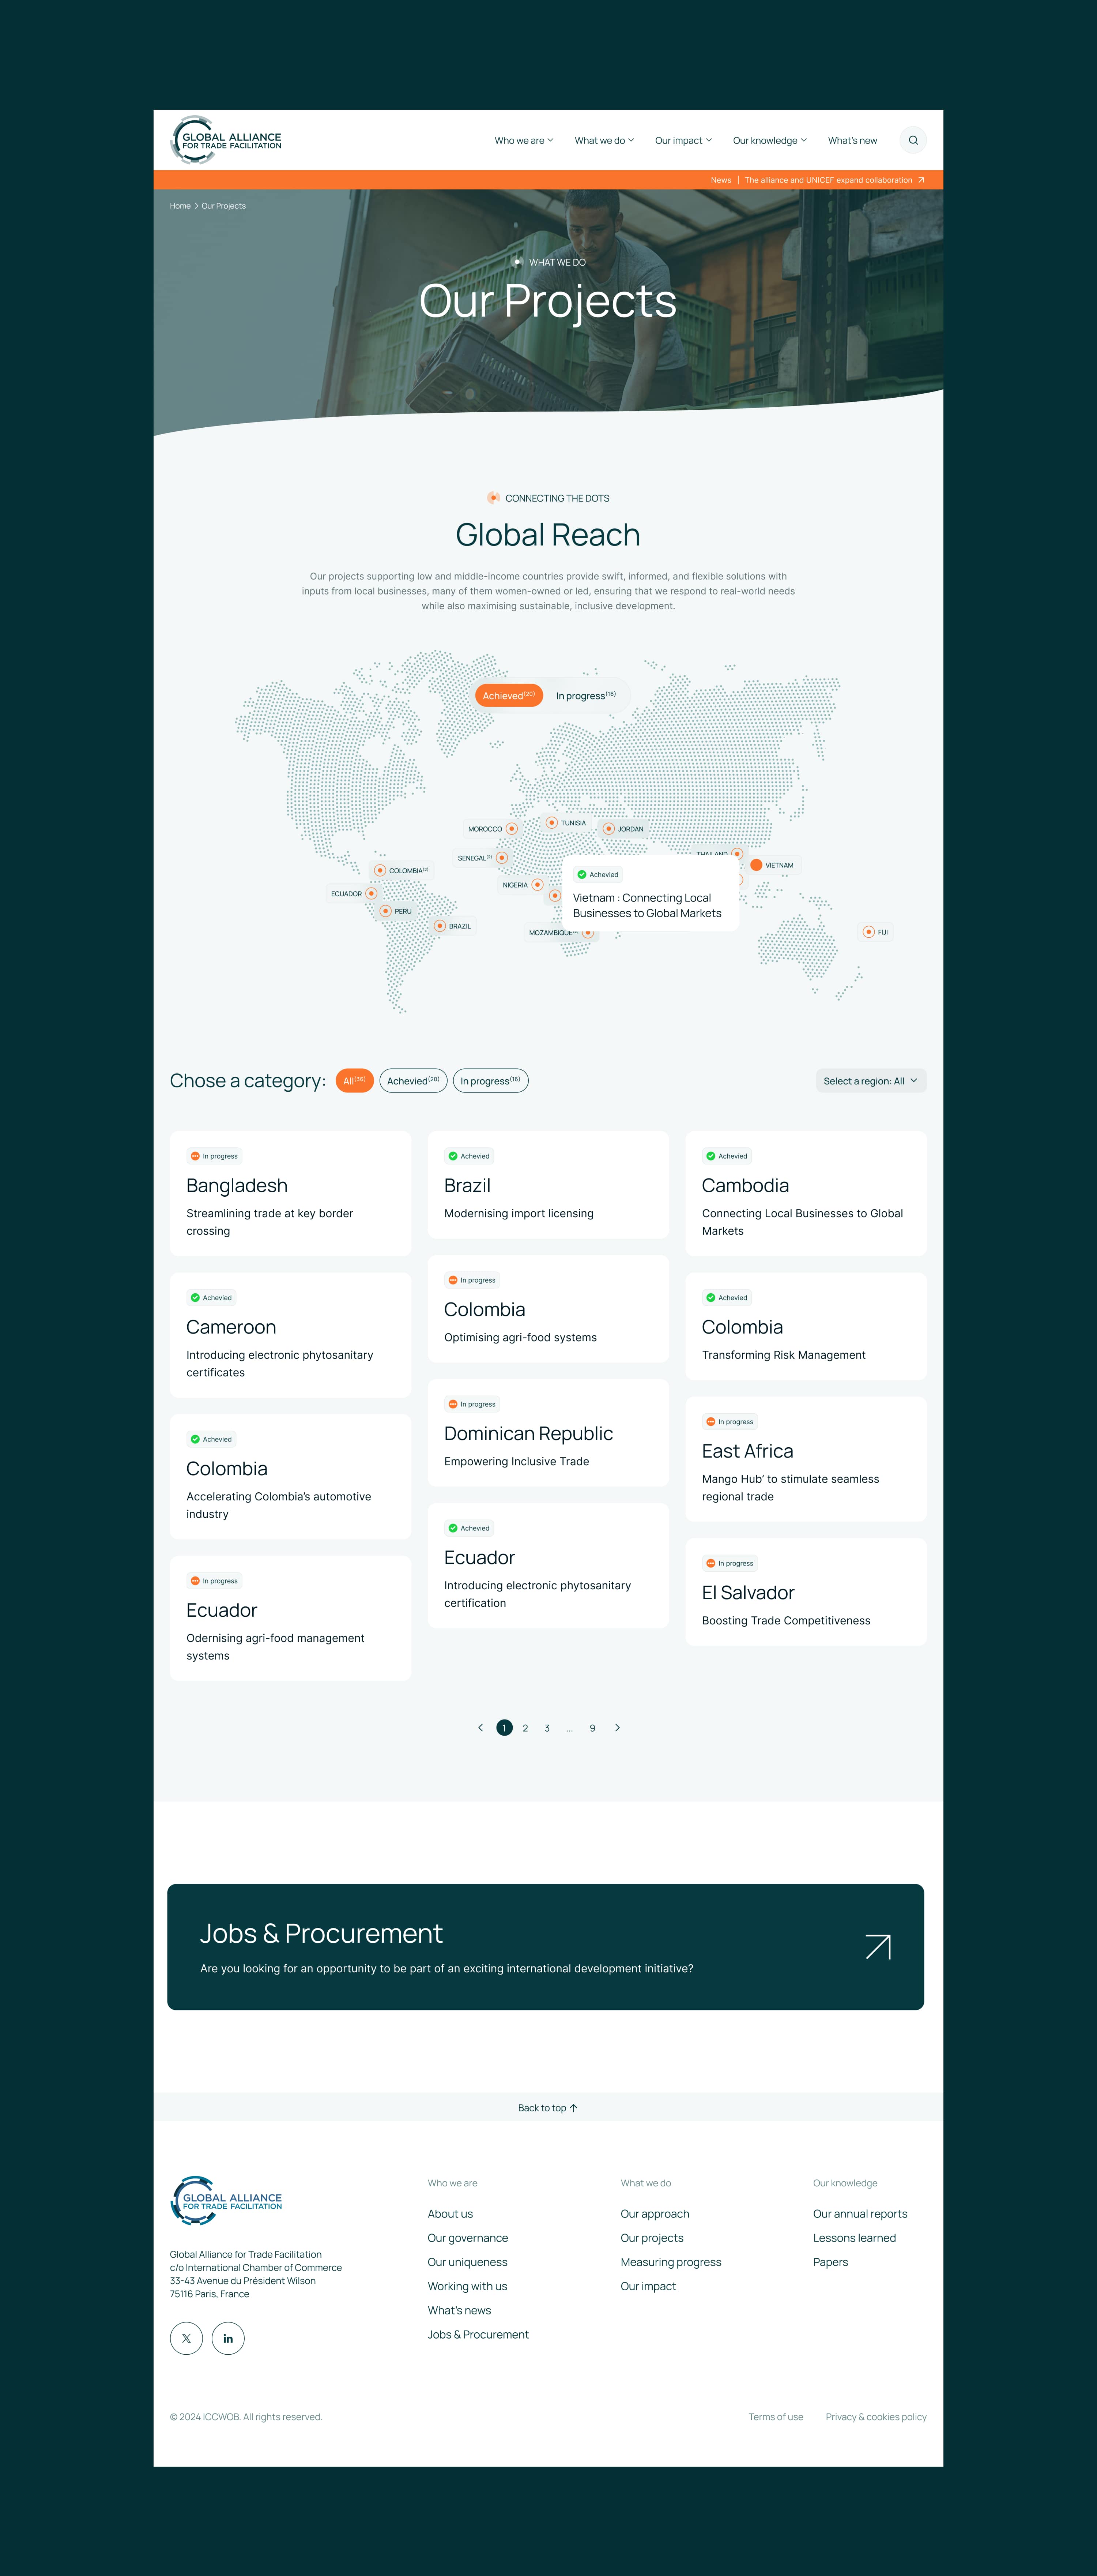Click the Fiji map marker
Screen dimensions: 1097x2576
[x=868, y=932]
